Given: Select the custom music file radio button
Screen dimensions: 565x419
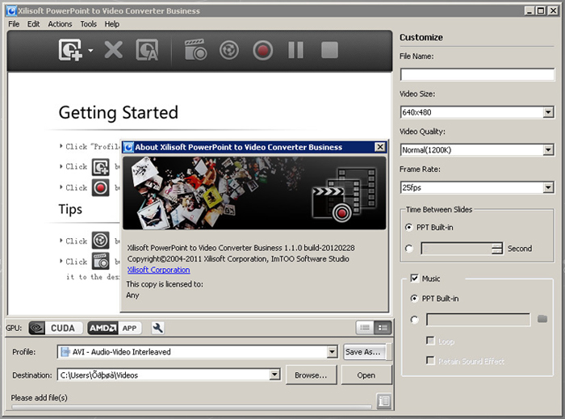Looking at the screenshot, I should coord(414,320).
